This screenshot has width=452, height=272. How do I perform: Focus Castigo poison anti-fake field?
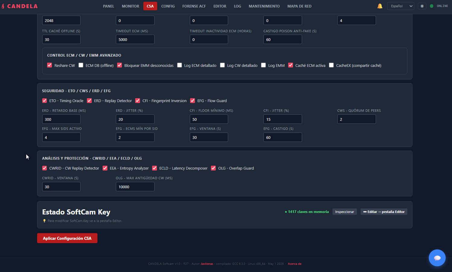tap(283, 39)
